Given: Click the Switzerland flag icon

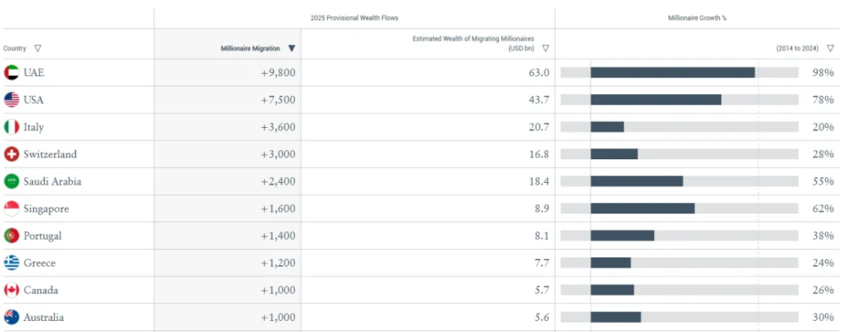Looking at the screenshot, I should [x=11, y=154].
